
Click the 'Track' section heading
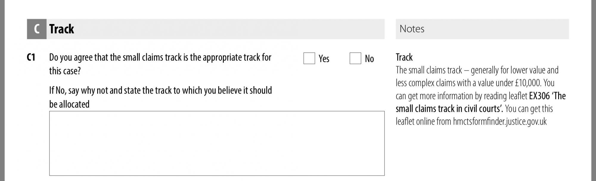pyautogui.click(x=62, y=29)
